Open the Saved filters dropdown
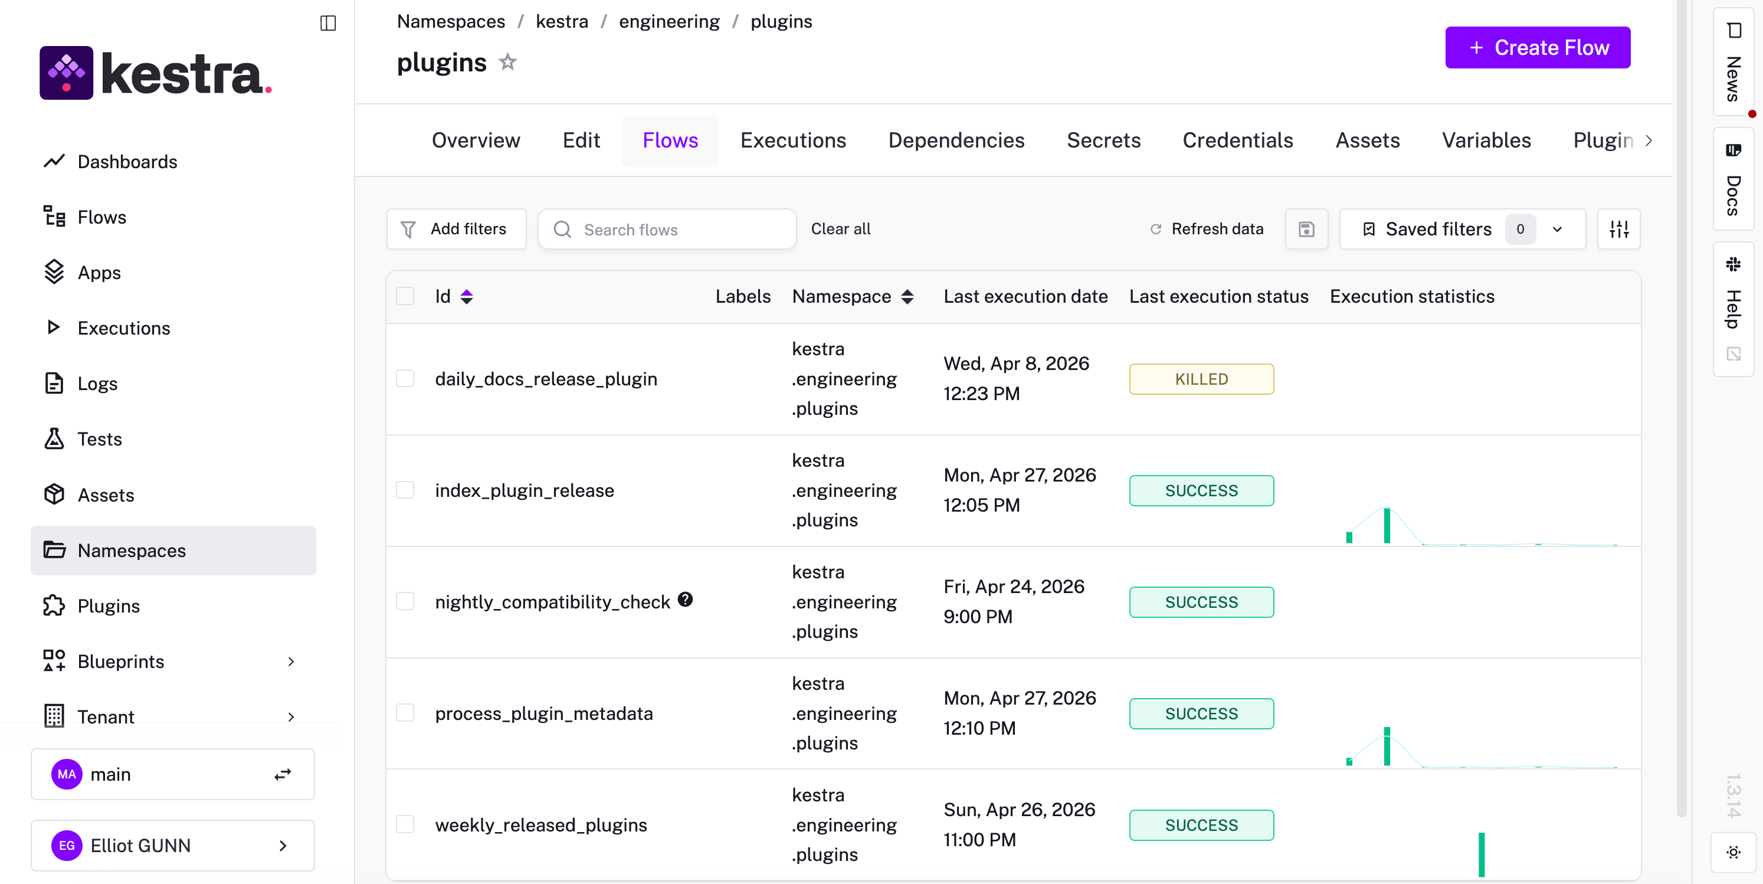Image resolution: width=1763 pixels, height=884 pixels. (1557, 229)
